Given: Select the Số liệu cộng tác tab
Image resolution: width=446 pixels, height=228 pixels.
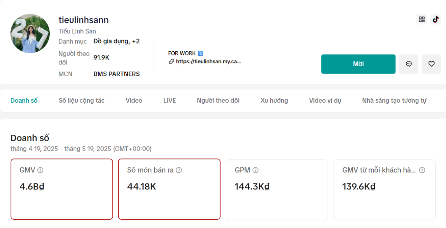Looking at the screenshot, I should (81, 101).
